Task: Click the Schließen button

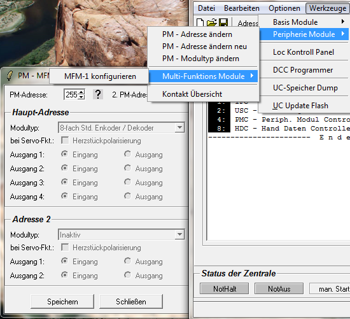Action: point(131,302)
